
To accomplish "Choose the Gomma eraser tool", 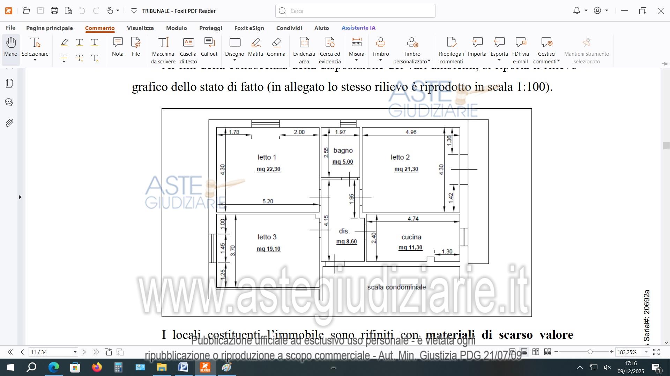I will 276,47.
